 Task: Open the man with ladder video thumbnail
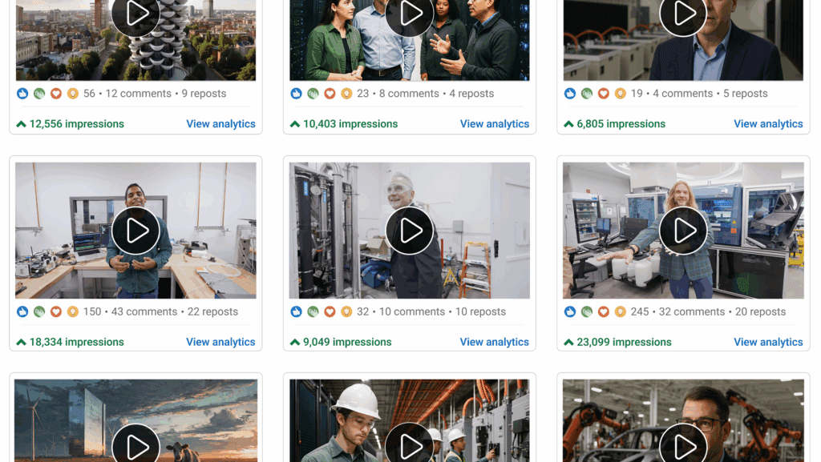[410, 231]
